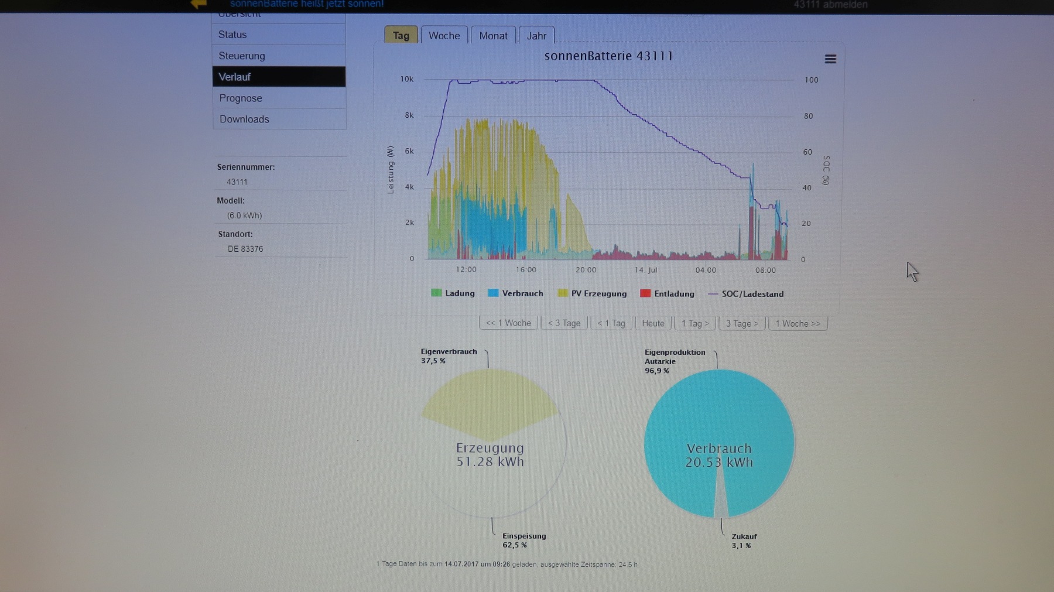Viewport: 1054px width, 592px height.
Task: Toggle the Entladung legend entry
Action: 667,294
